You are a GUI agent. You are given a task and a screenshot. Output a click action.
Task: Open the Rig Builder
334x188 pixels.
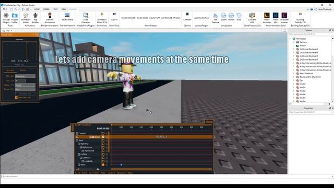click(35, 18)
